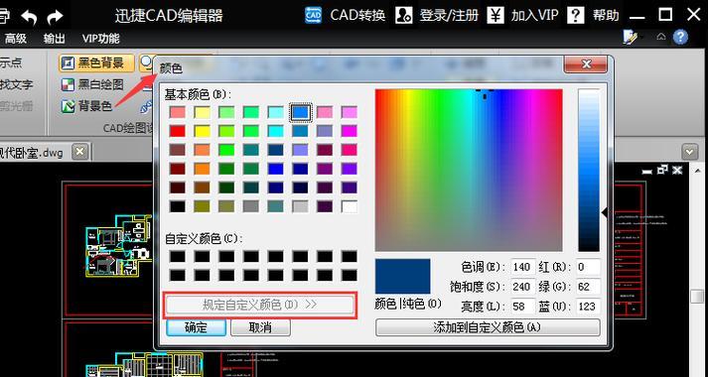Select the light pink top-left basic swatch

click(178, 112)
